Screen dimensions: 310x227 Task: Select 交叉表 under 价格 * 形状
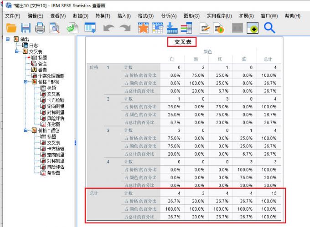(53, 94)
